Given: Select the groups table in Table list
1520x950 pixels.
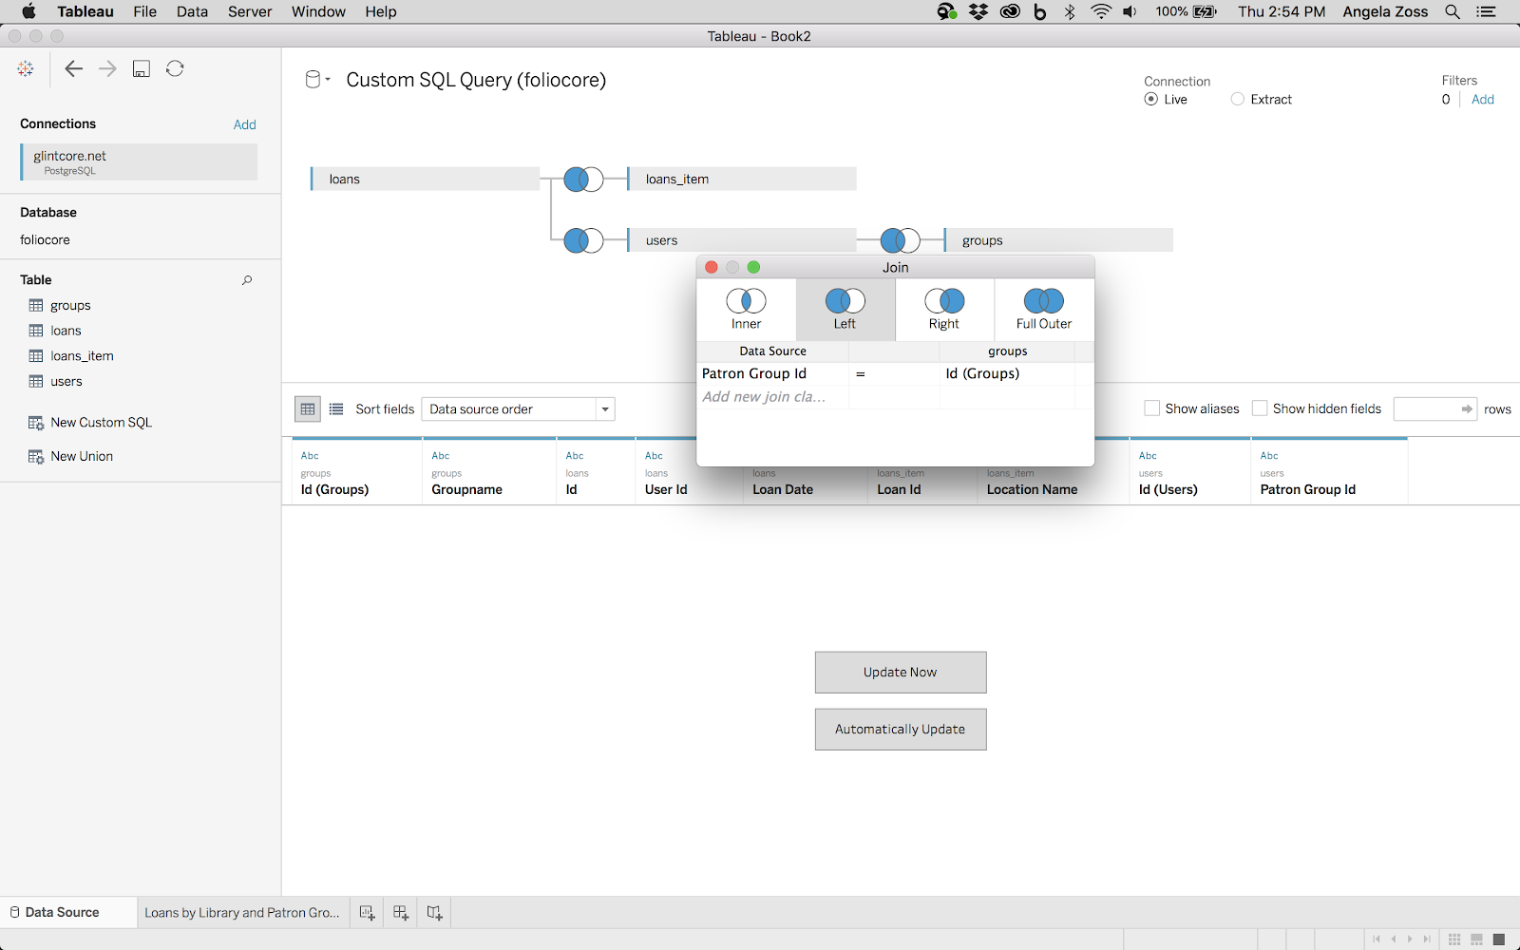Looking at the screenshot, I should pos(70,305).
